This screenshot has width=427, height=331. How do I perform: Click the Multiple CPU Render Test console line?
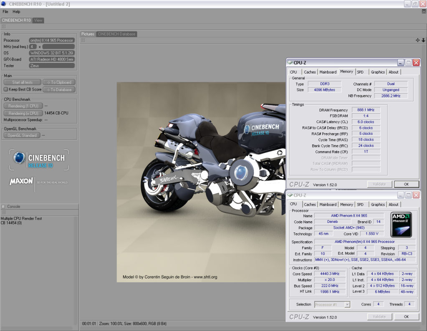coord(21,218)
